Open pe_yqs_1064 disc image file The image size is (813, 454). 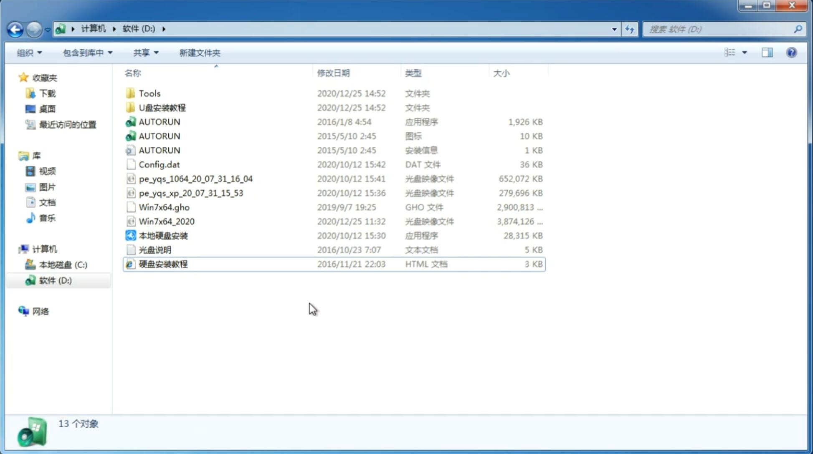click(x=195, y=179)
